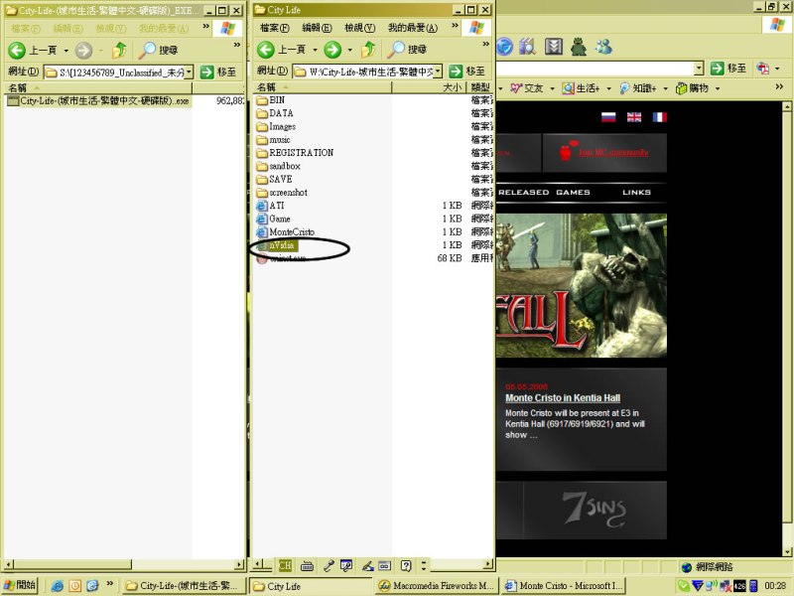The image size is (794, 596).
Task: Open LINKS tab on Monte Cristo site
Action: click(x=636, y=192)
